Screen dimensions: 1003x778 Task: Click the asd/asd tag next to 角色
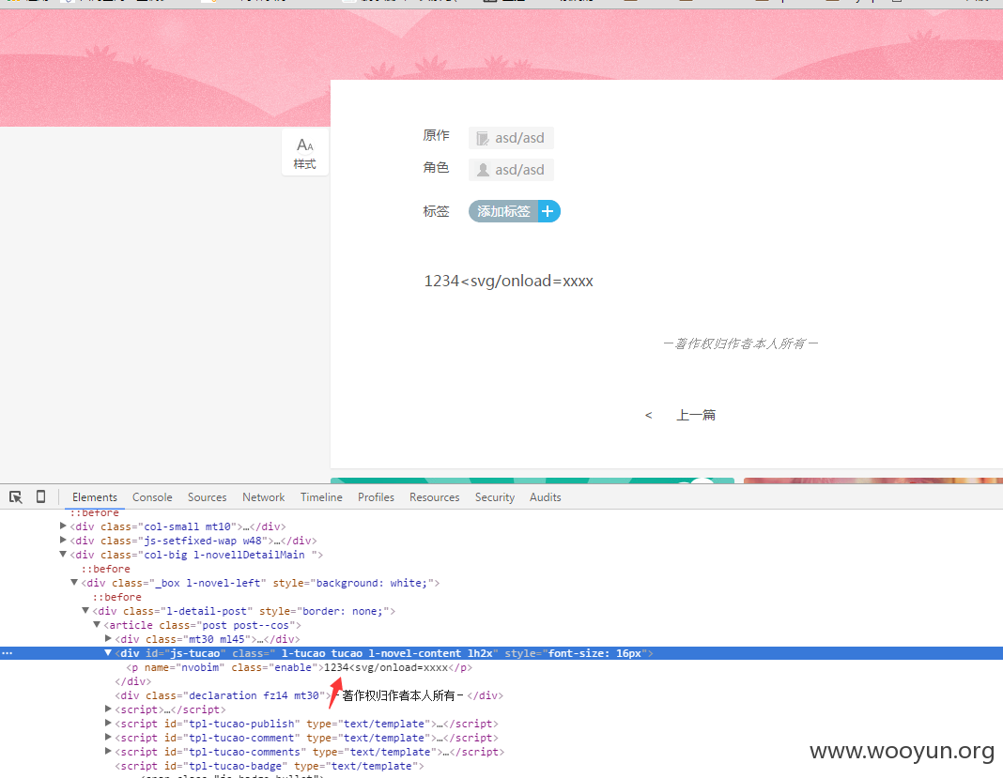coord(511,170)
